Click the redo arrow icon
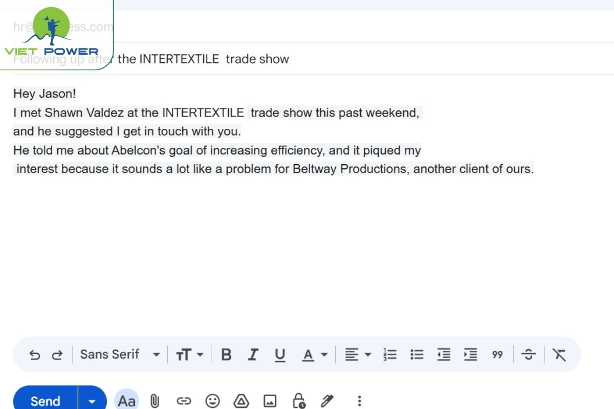 tap(57, 355)
